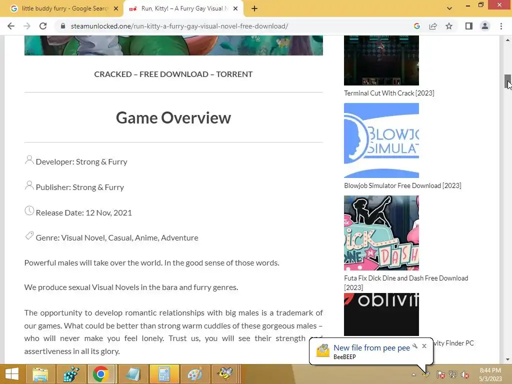Click New file from pee pee notification
The image size is (512, 384).
(x=371, y=348)
